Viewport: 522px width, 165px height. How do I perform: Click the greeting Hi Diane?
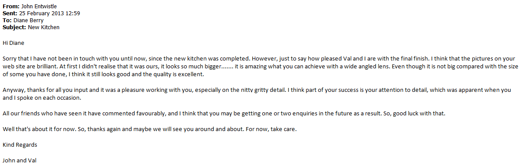pos(13,43)
